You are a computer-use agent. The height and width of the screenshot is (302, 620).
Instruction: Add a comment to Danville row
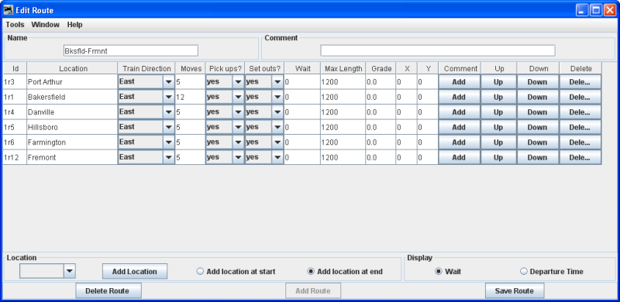click(459, 112)
